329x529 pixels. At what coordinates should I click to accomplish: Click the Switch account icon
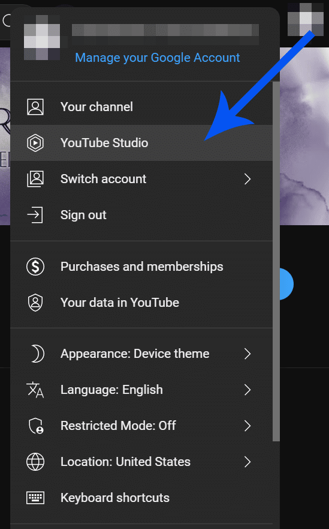35,179
